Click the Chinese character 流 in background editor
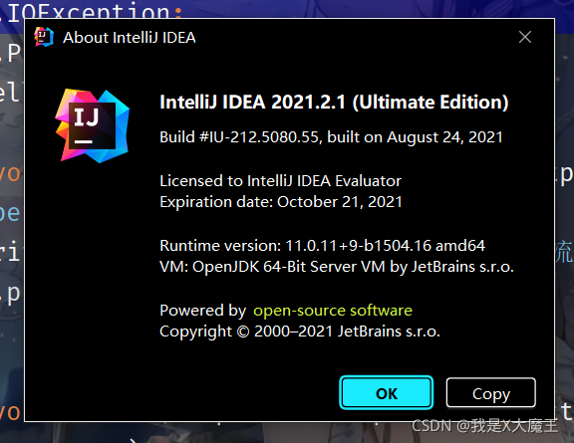This screenshot has height=443, width=574. (x=563, y=252)
